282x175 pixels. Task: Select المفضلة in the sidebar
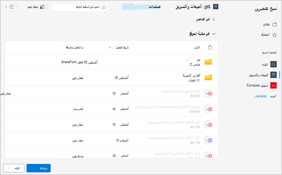point(265,35)
